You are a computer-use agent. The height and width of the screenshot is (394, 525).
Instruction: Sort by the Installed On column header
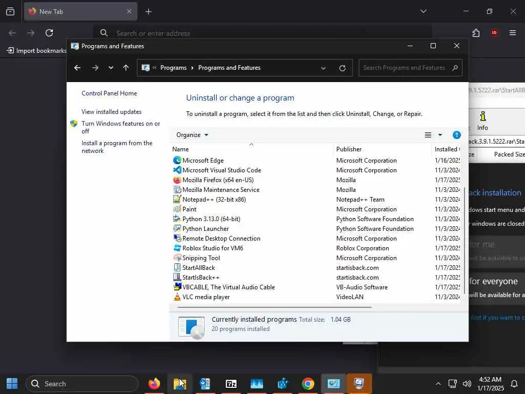pos(447,149)
